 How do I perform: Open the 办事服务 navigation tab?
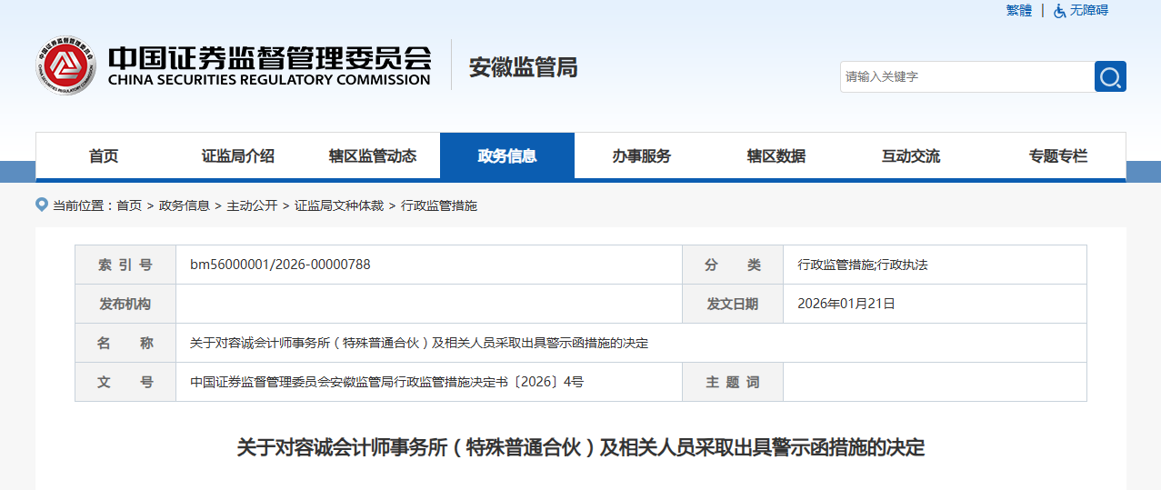[642, 155]
